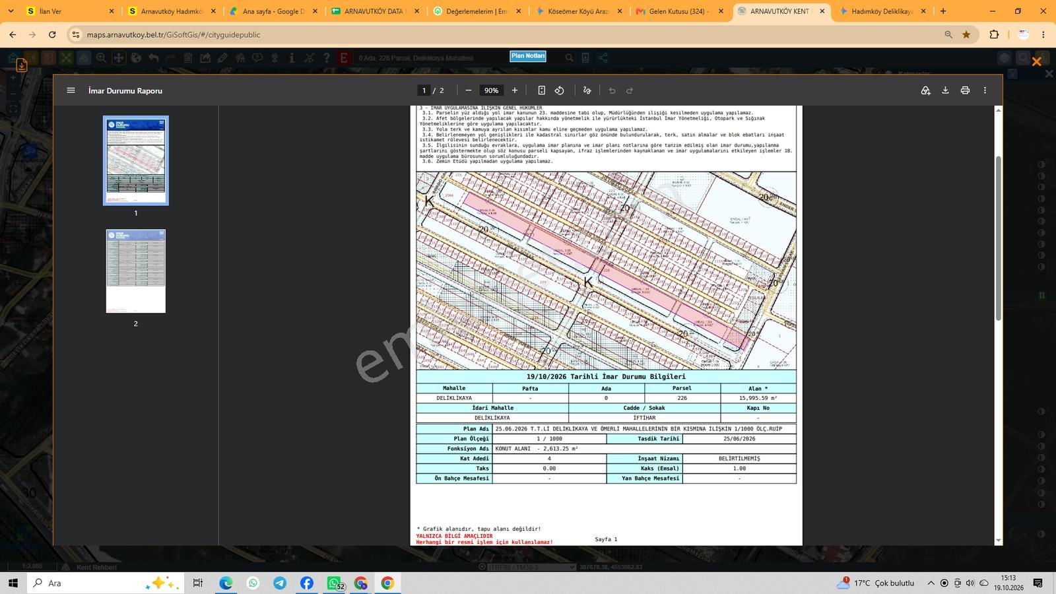Image resolution: width=1056 pixels, height=594 pixels.
Task: Open PDF viewer more actions menu
Action: pos(985,90)
